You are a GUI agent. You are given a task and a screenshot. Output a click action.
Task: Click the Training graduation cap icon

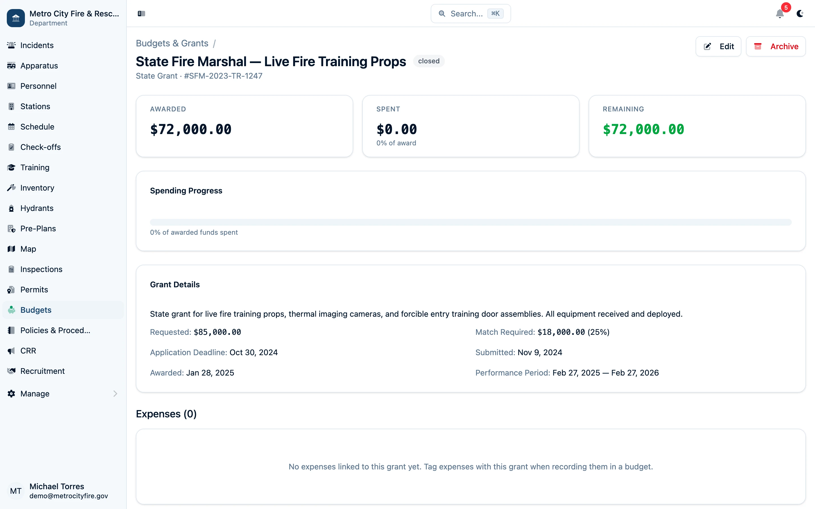point(11,168)
